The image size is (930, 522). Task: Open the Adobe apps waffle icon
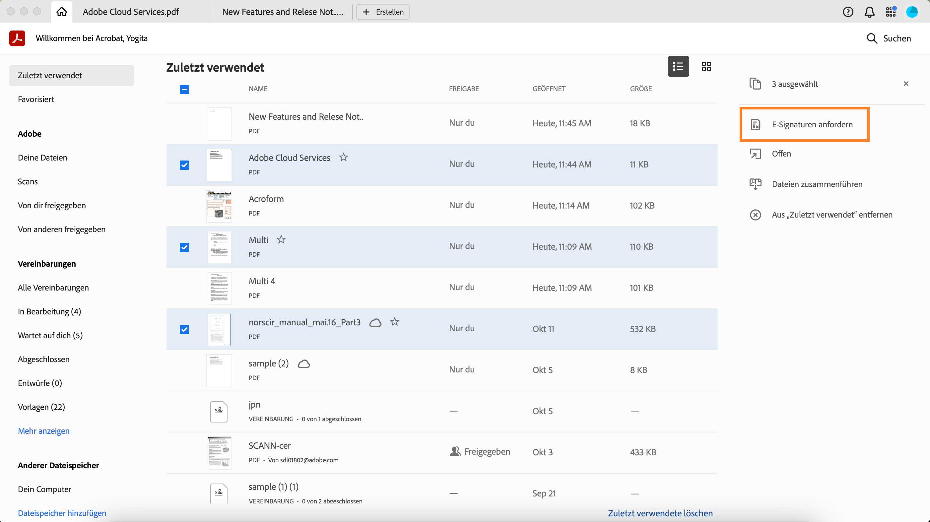click(x=891, y=12)
